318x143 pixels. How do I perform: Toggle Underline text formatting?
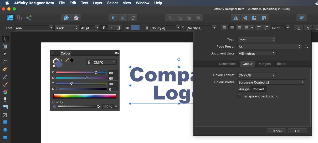[x=119, y=28]
